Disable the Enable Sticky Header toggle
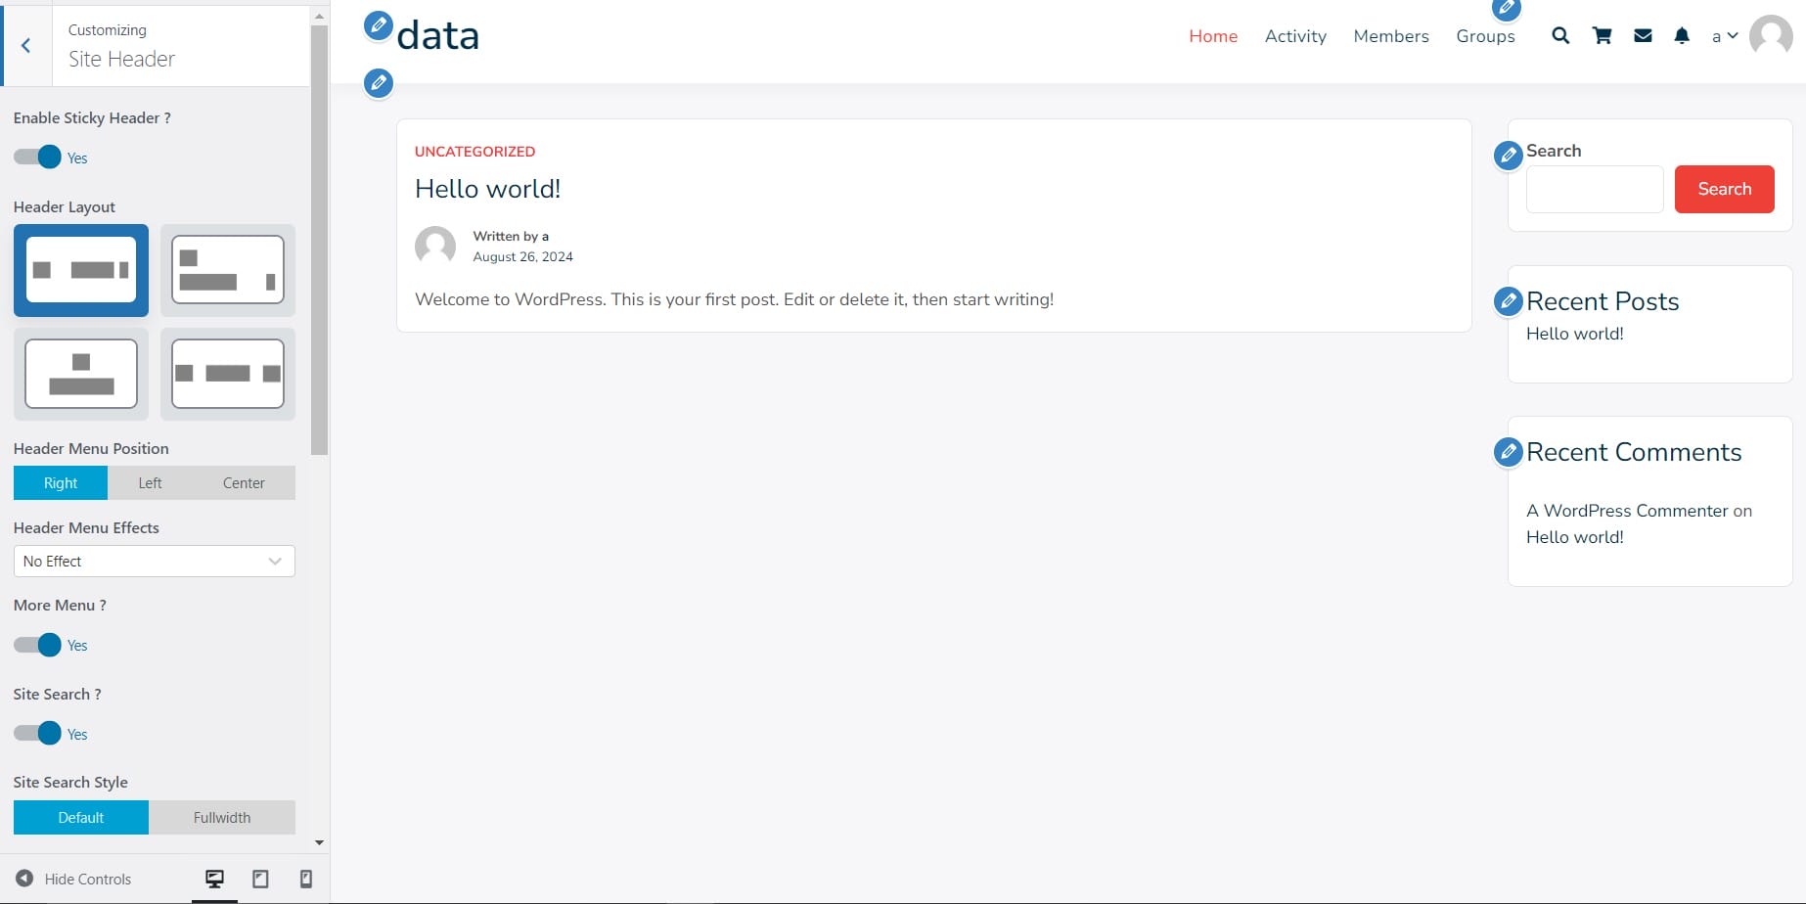This screenshot has width=1806, height=904. point(38,158)
